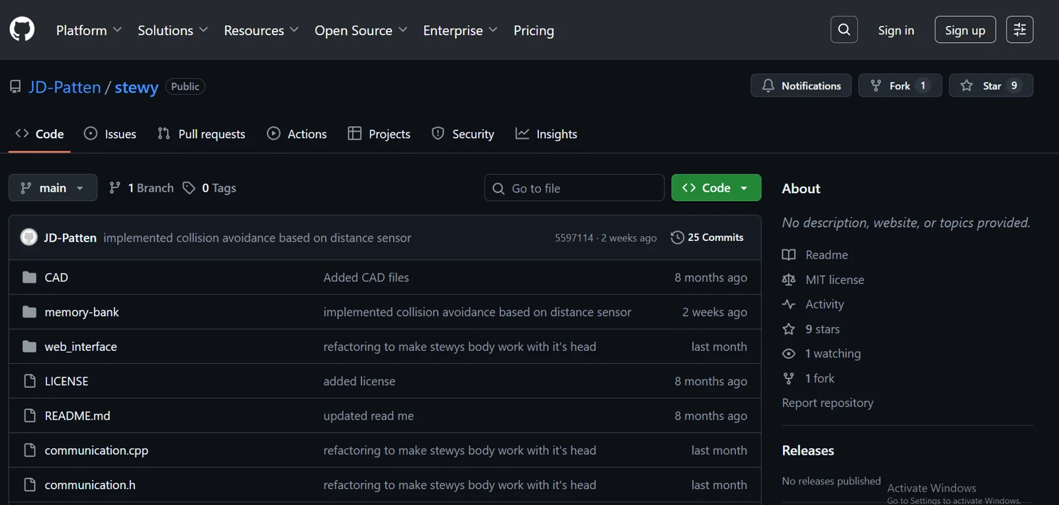Click the commit history clock icon
The image size is (1059, 505).
[x=677, y=237]
